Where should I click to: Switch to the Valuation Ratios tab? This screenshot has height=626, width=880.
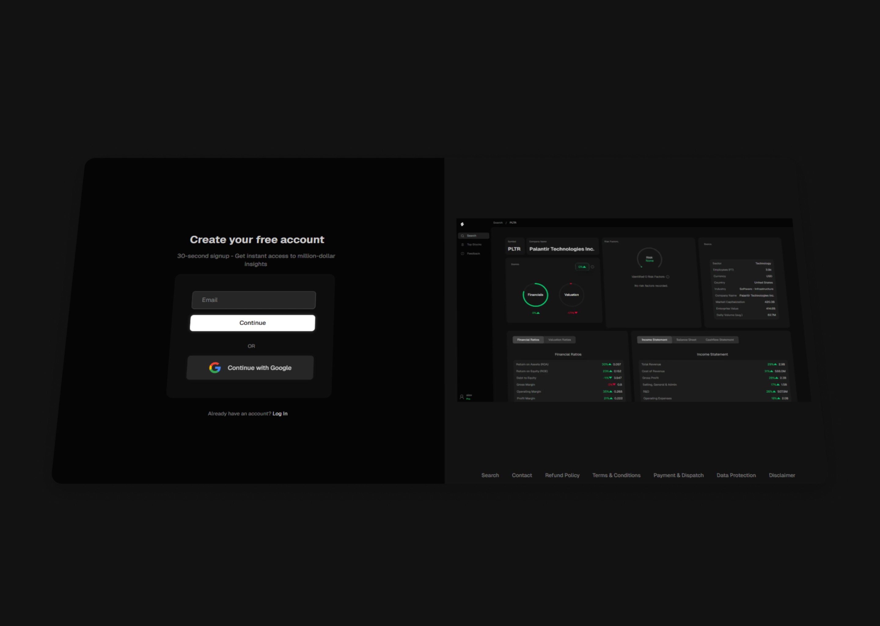click(559, 340)
